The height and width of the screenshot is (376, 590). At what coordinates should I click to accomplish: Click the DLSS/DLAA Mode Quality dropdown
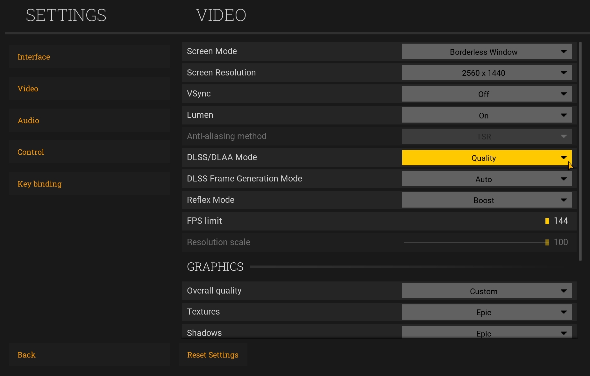coord(487,158)
